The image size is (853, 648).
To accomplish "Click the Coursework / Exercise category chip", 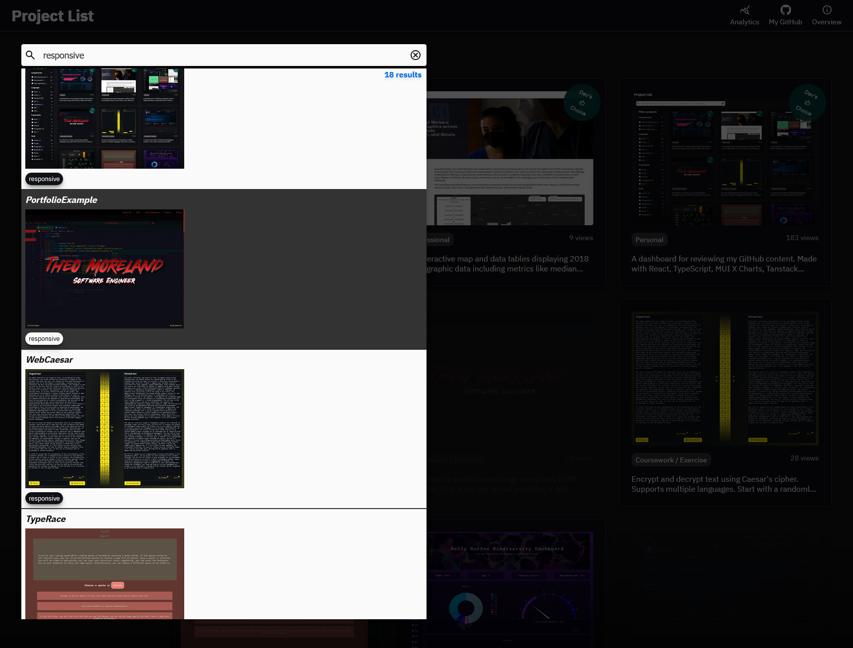I will point(671,460).
